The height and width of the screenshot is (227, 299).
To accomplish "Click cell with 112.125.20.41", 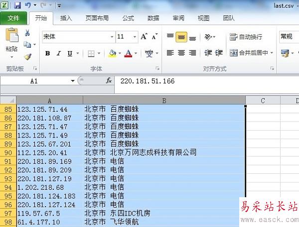I will pos(49,152).
